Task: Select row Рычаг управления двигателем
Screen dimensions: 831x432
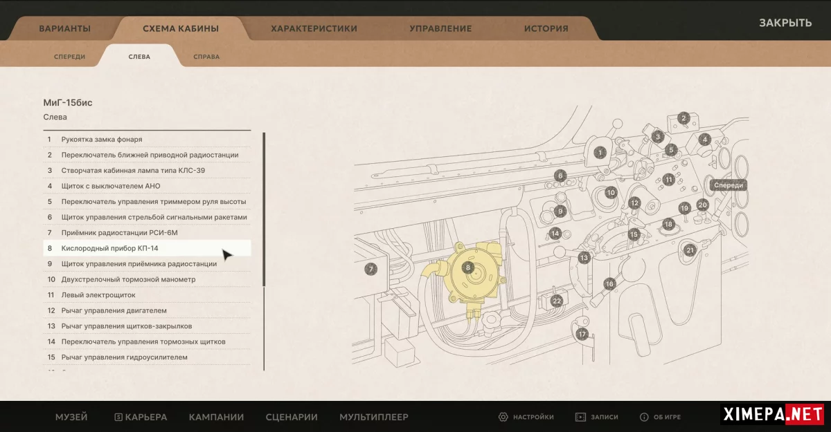Action: pyautogui.click(x=147, y=310)
